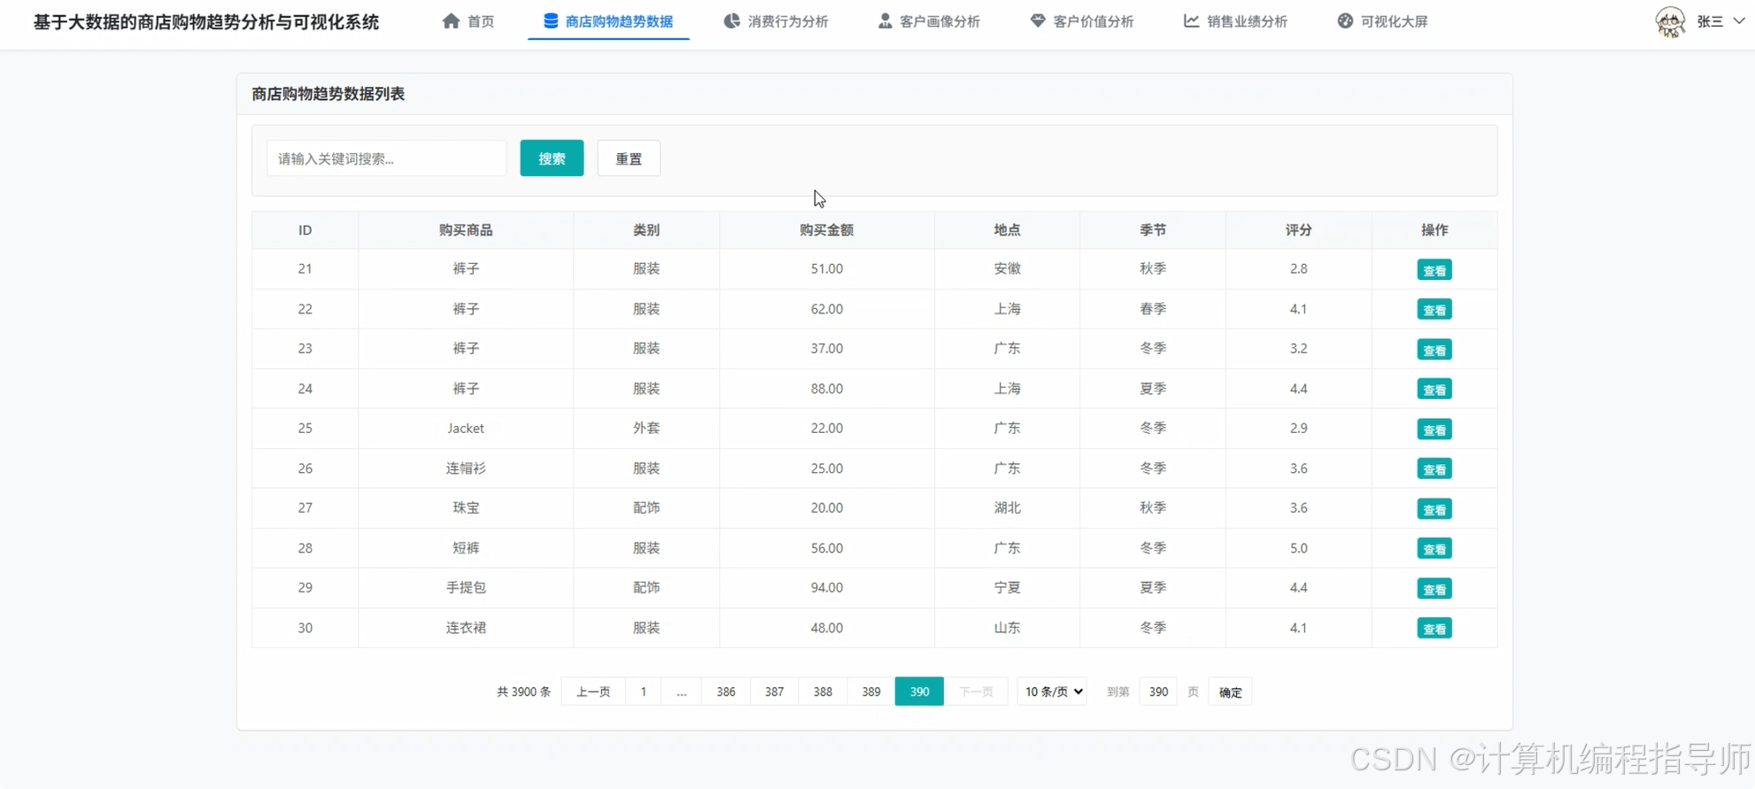The image size is (1755, 789).
Task: Click the database icon beside 商店购物趋势数据
Action: tap(551, 20)
